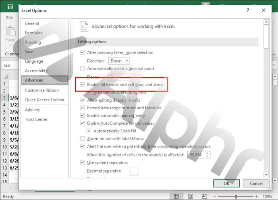Click the Decimal separator input field
The height and width of the screenshot is (200, 278).
click(134, 171)
